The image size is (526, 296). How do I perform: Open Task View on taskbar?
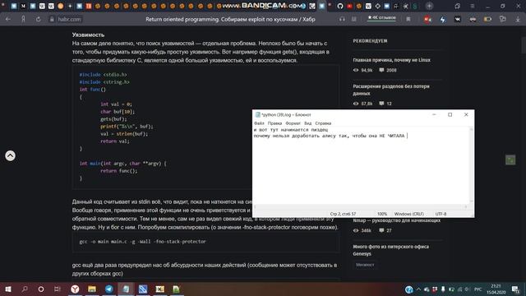(x=57, y=289)
